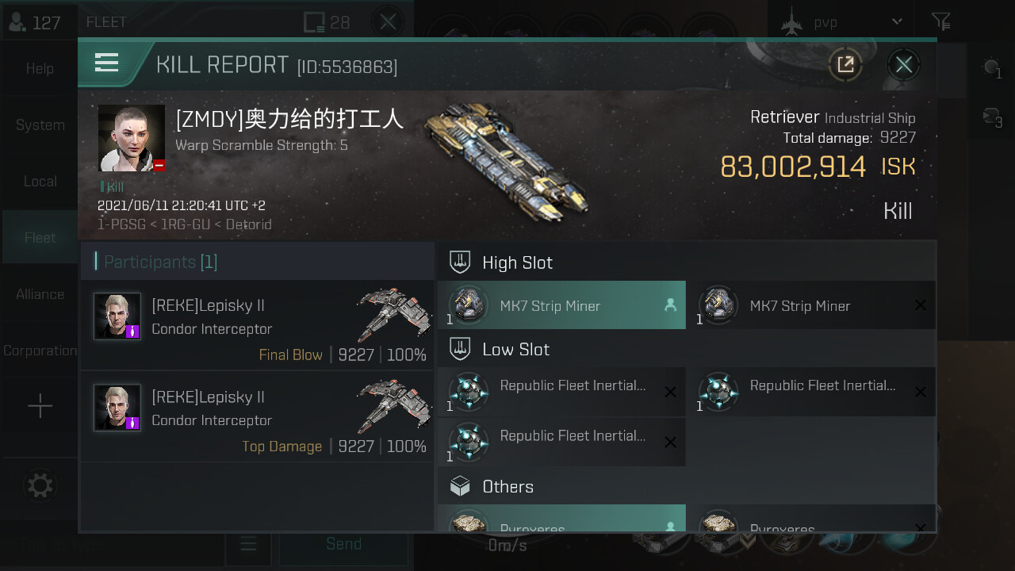Add a new chat channel with plus
The image size is (1015, 571).
[x=40, y=407]
